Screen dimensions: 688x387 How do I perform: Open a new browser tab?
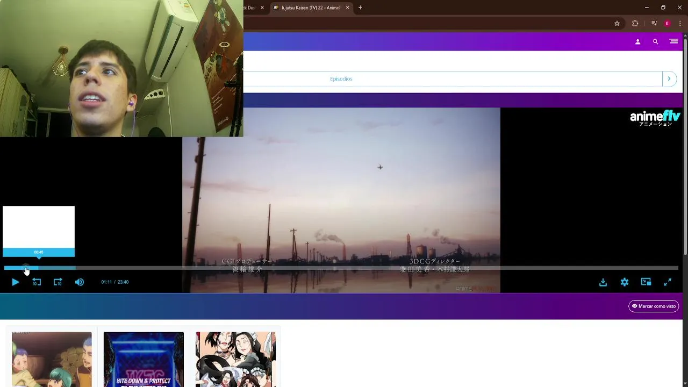click(360, 8)
